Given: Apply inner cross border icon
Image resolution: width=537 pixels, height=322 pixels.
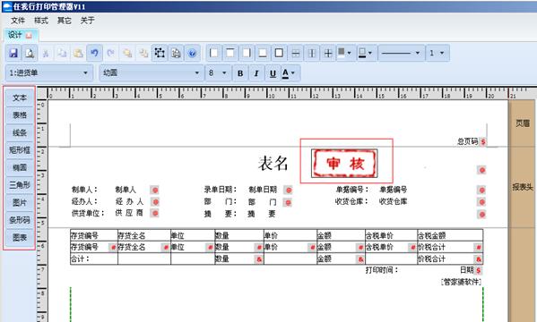Looking at the screenshot, I should [x=328, y=53].
